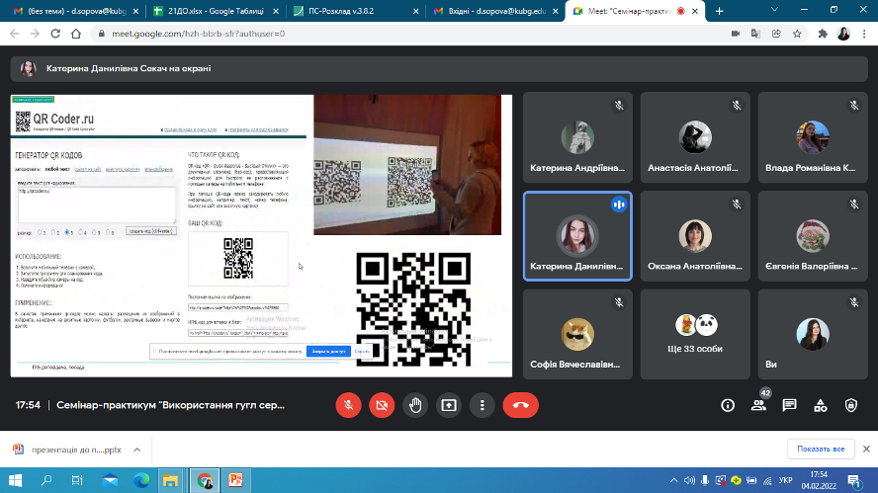The width and height of the screenshot is (878, 493).
Task: Raise hand in the meeting
Action: click(x=415, y=404)
